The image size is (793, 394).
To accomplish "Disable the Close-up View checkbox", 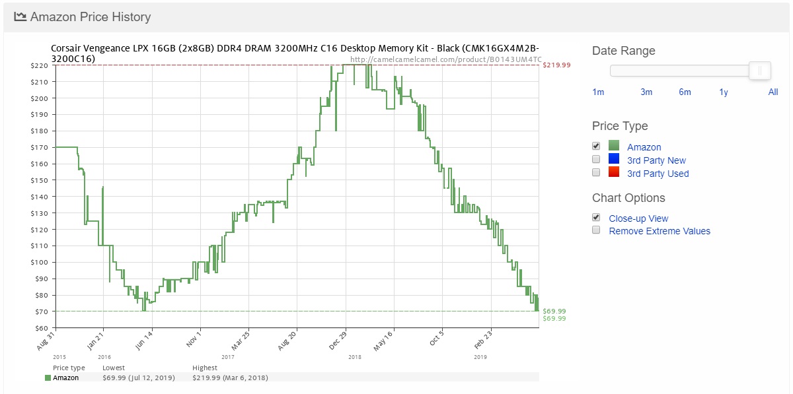I will pyautogui.click(x=596, y=217).
